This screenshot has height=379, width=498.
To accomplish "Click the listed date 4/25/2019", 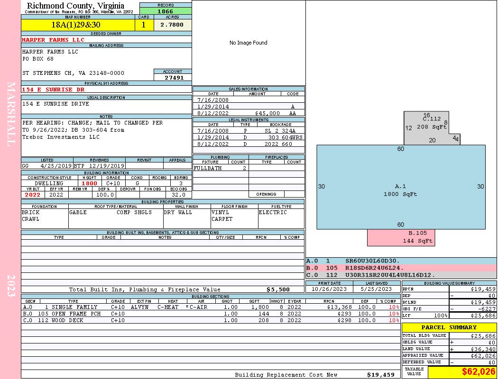I will click(56, 166).
